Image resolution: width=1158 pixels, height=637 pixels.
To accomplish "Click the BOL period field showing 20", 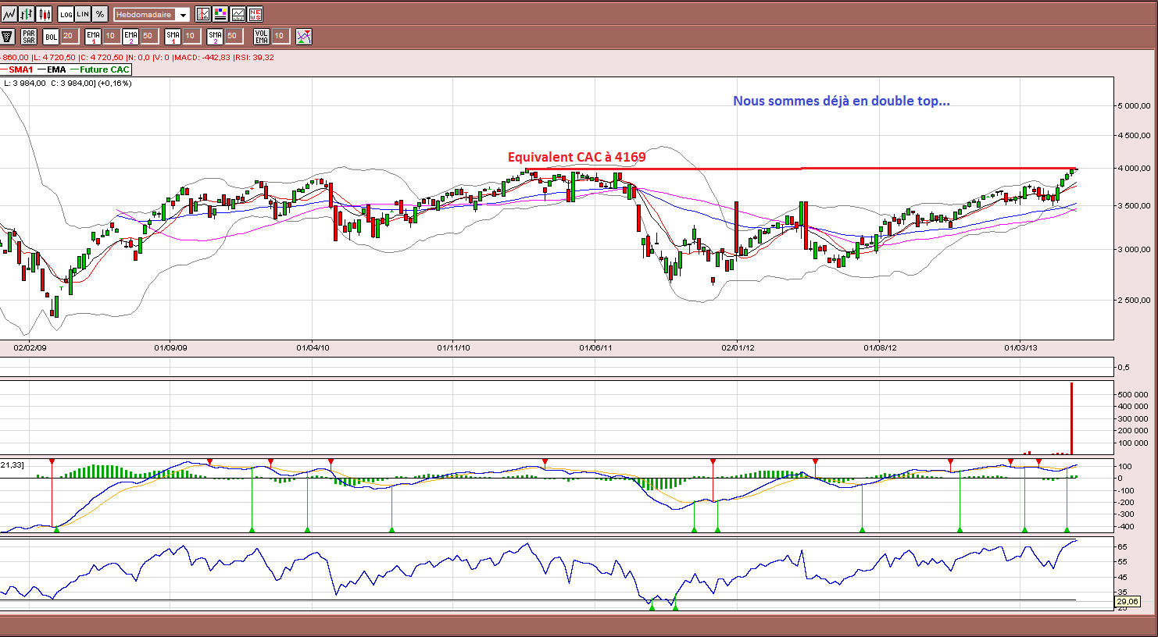I will 69,36.
